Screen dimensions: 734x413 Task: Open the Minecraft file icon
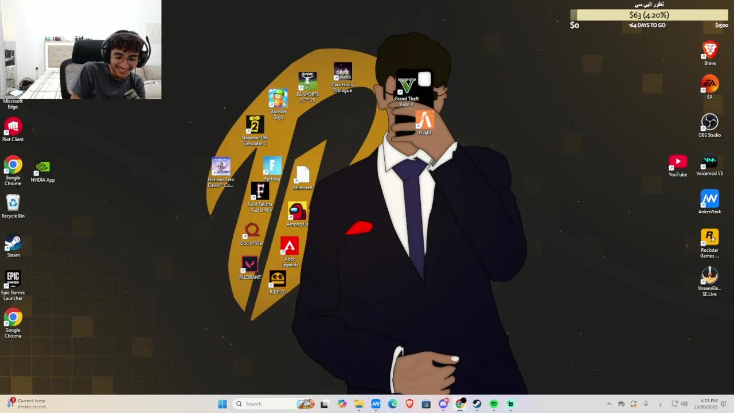pos(303,178)
